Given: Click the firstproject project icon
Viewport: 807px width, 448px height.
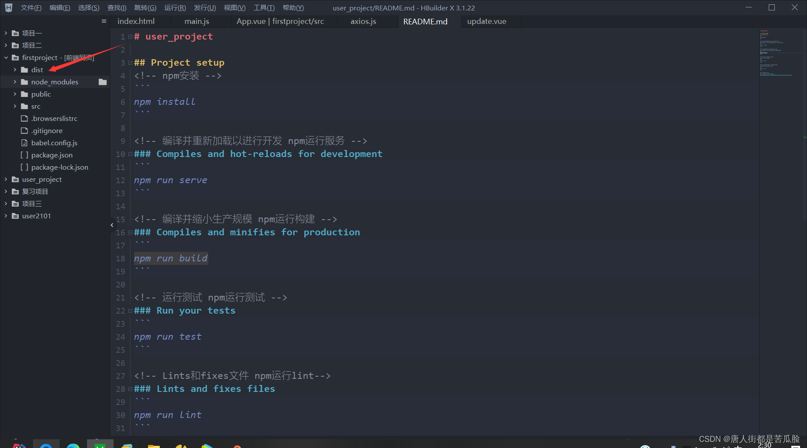Looking at the screenshot, I should pos(15,57).
